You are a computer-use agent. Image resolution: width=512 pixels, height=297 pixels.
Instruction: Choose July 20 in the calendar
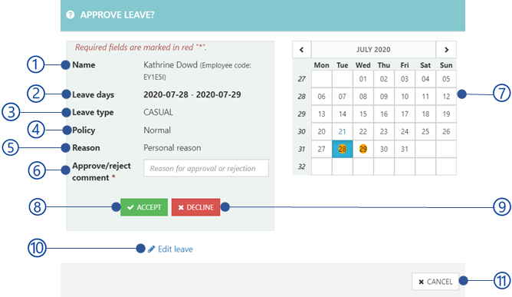(322, 131)
